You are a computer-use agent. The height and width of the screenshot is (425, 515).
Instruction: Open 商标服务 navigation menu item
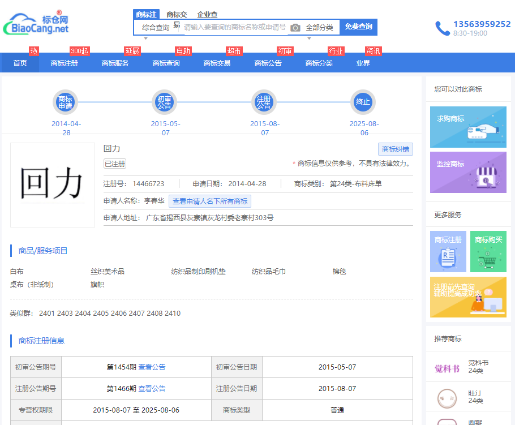(x=115, y=63)
